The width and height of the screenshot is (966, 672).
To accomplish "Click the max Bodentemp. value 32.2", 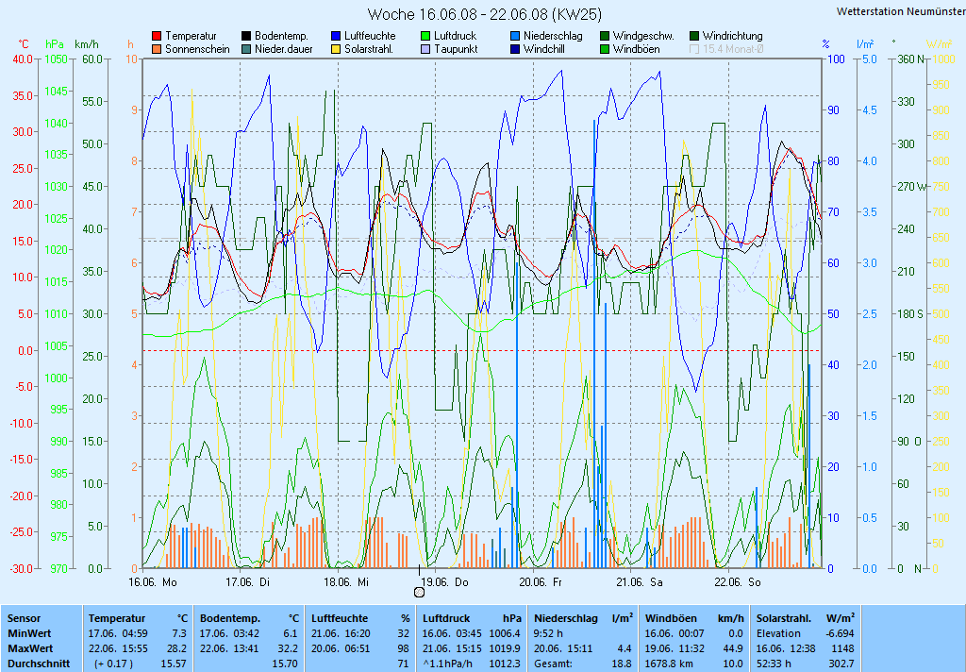I will tap(289, 648).
